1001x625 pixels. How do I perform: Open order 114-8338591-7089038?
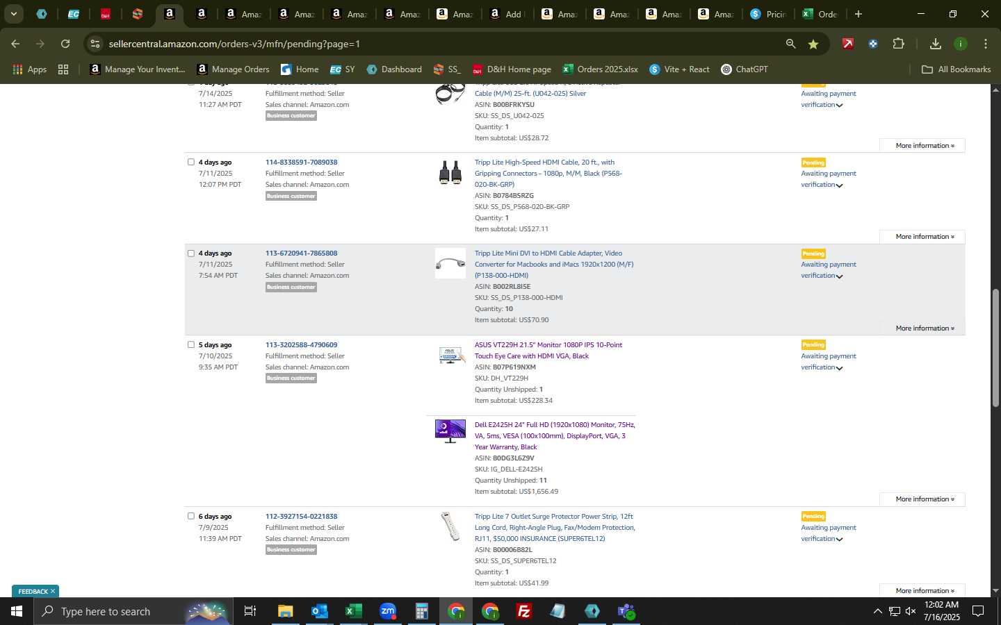301,162
